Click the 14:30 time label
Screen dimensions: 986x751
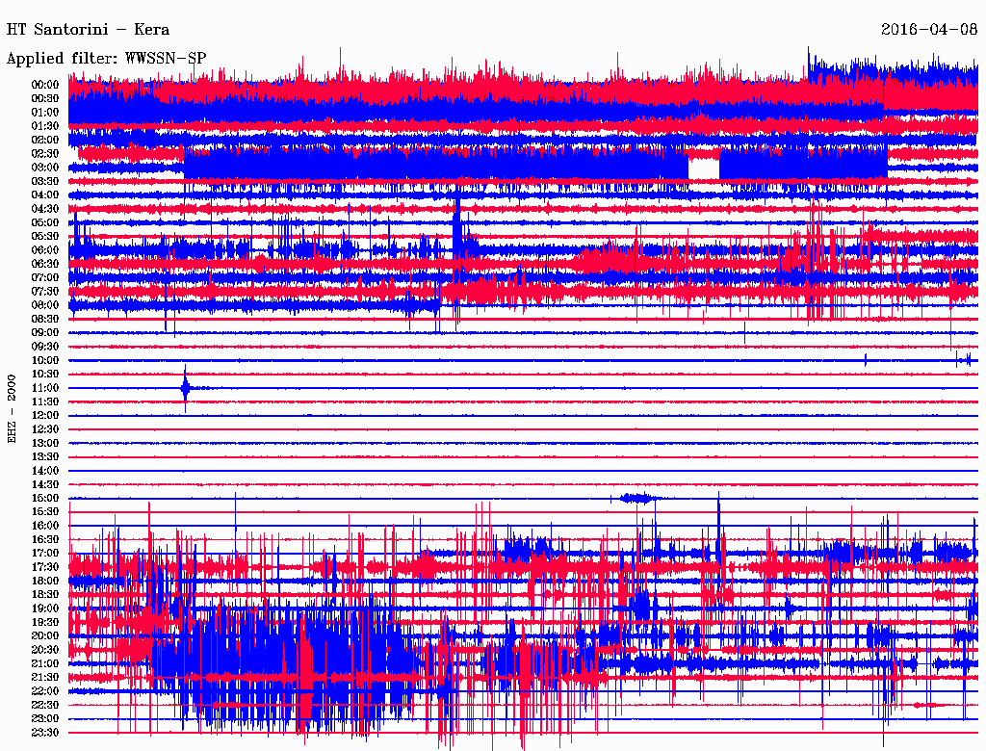click(x=45, y=484)
